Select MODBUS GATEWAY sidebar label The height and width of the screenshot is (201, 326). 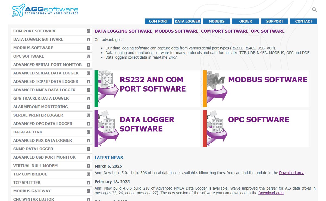point(32,191)
